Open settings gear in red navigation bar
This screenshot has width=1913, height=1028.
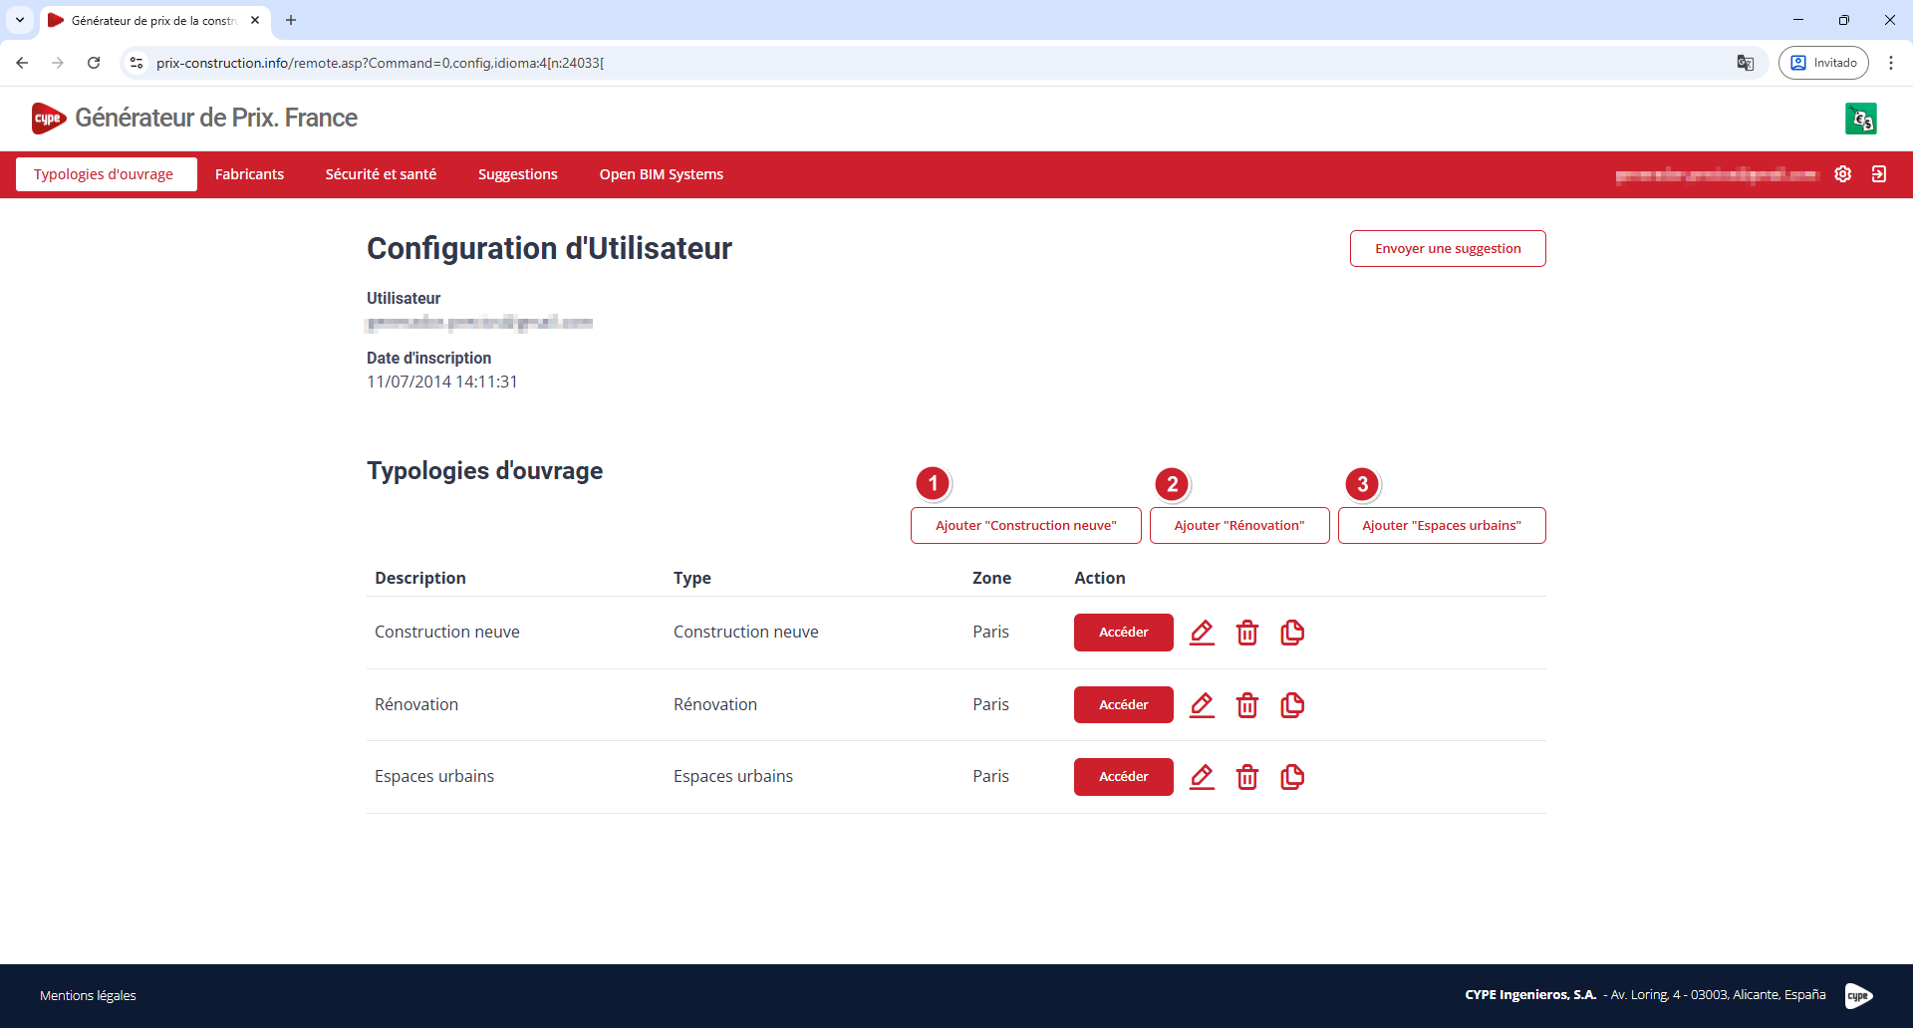pyautogui.click(x=1842, y=174)
